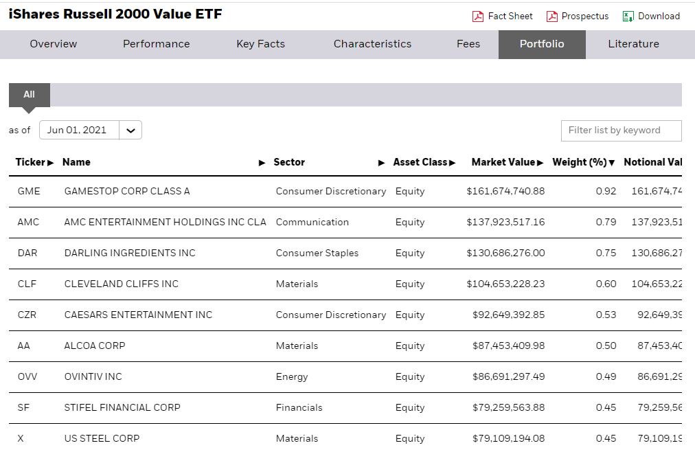The width and height of the screenshot is (695, 452).
Task: Click the Prospectus PDF icon
Action: 552,16
